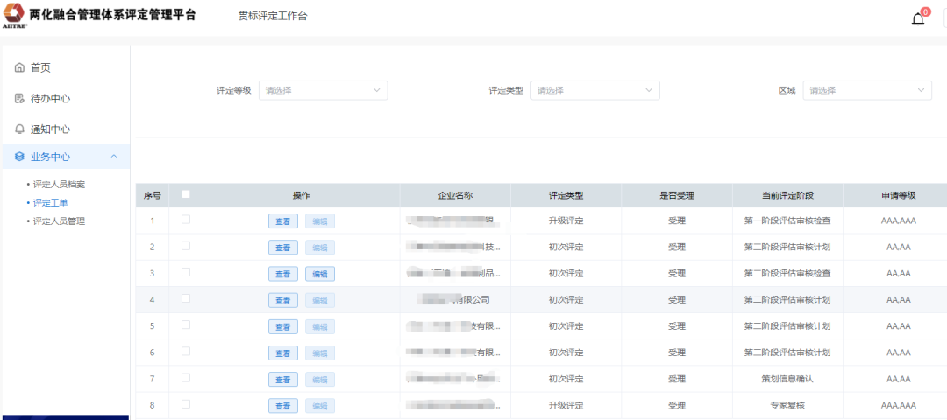Click 查看 button in row 5
The image size is (947, 420).
pos(283,326)
